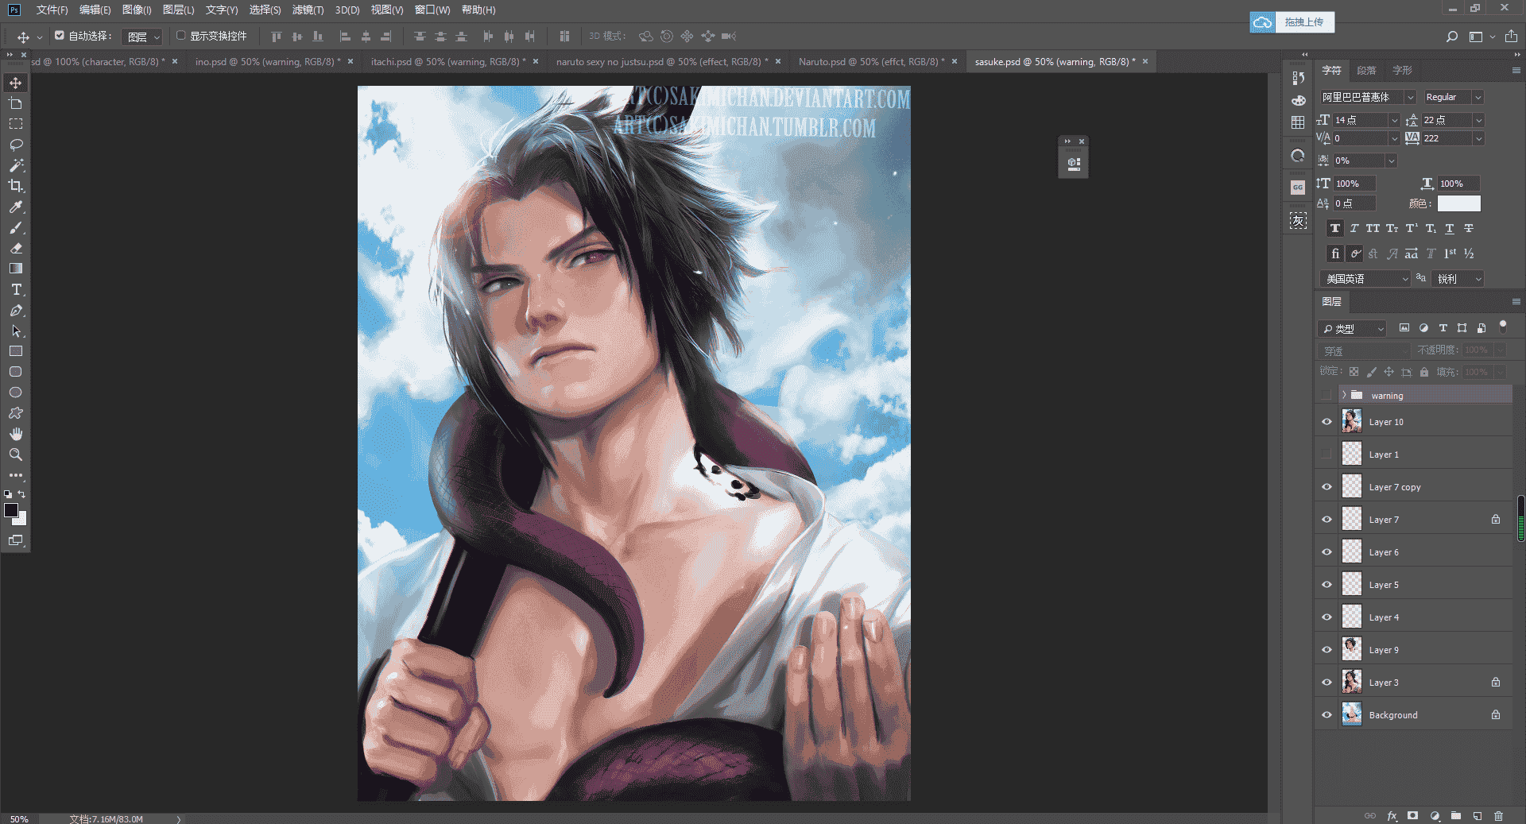Viewport: 1526px width, 824px height.
Task: Hide the Background layer eye icon
Action: click(1327, 715)
